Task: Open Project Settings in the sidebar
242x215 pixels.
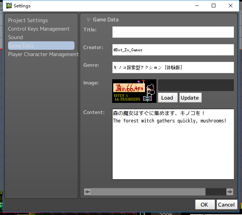Action: [28, 20]
